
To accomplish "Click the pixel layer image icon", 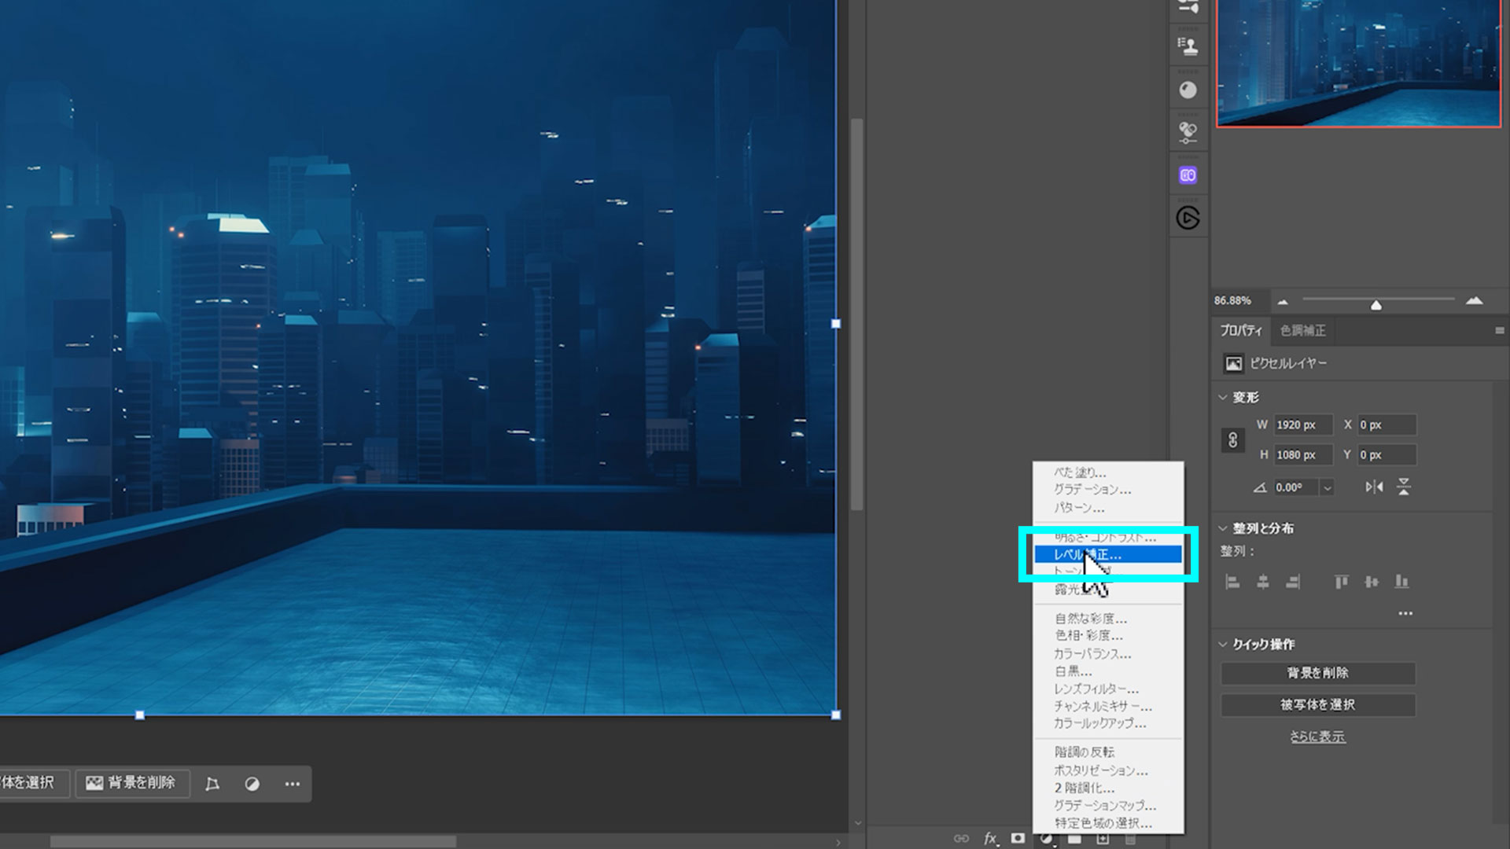I will [1233, 363].
